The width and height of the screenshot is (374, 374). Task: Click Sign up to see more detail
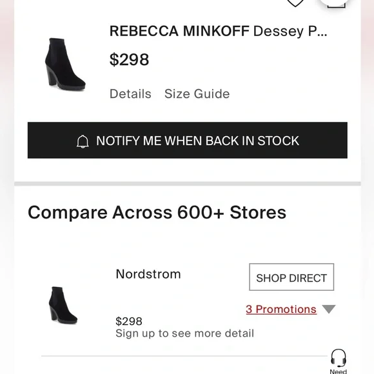184,333
